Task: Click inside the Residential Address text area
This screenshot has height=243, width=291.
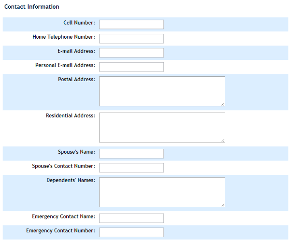Action: [x=162, y=127]
